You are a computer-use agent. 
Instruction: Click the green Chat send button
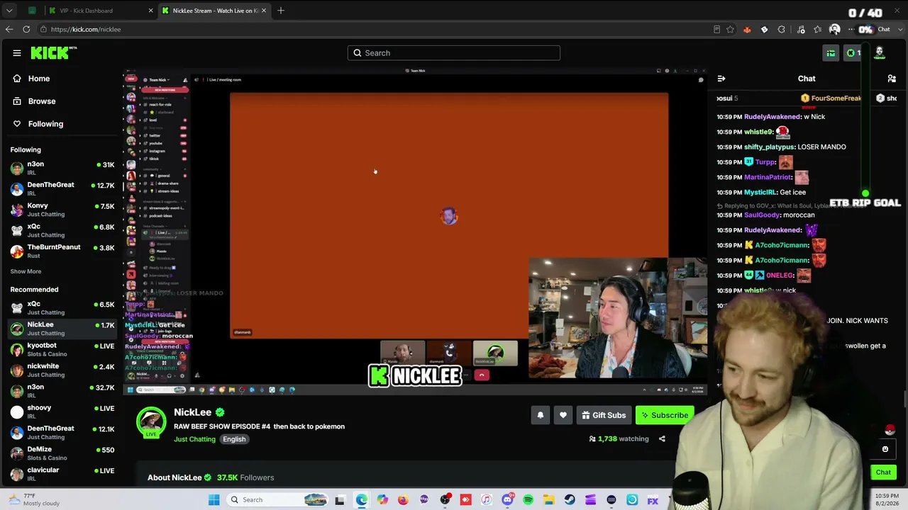pos(883,472)
